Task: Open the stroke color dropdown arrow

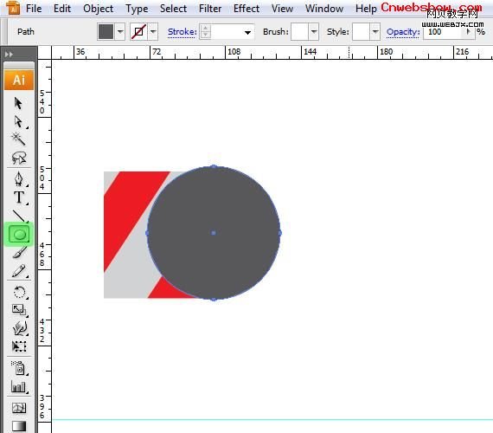Action: 153,31
